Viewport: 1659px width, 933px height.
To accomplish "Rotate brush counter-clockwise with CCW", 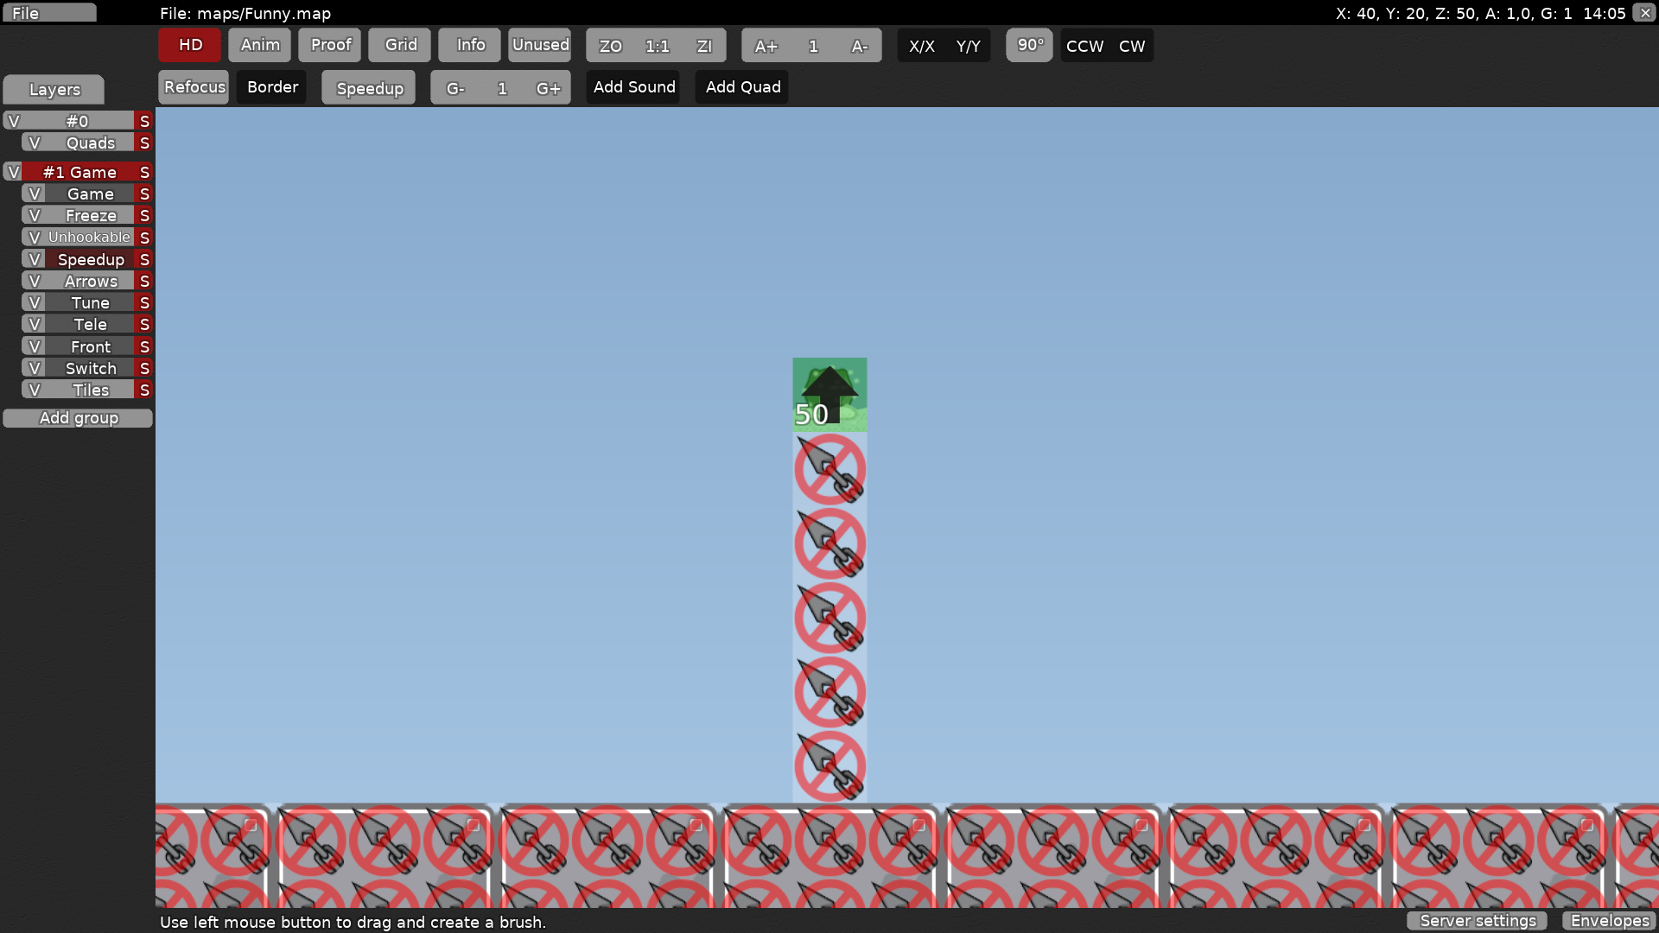I will coord(1084,46).
